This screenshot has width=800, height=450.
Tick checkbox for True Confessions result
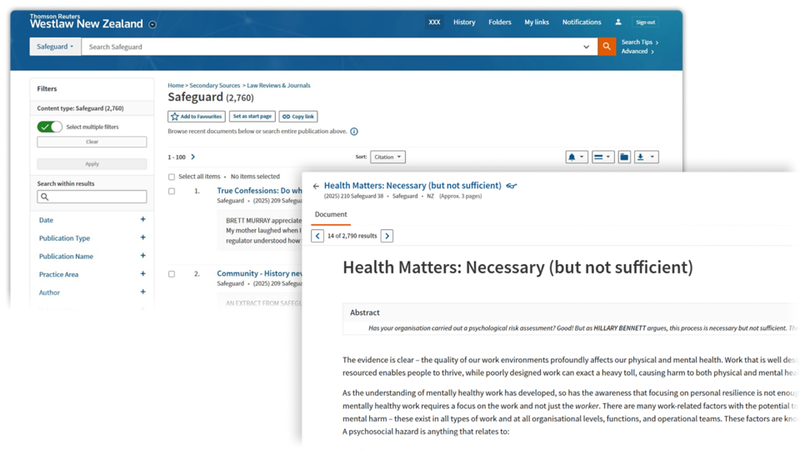click(172, 191)
